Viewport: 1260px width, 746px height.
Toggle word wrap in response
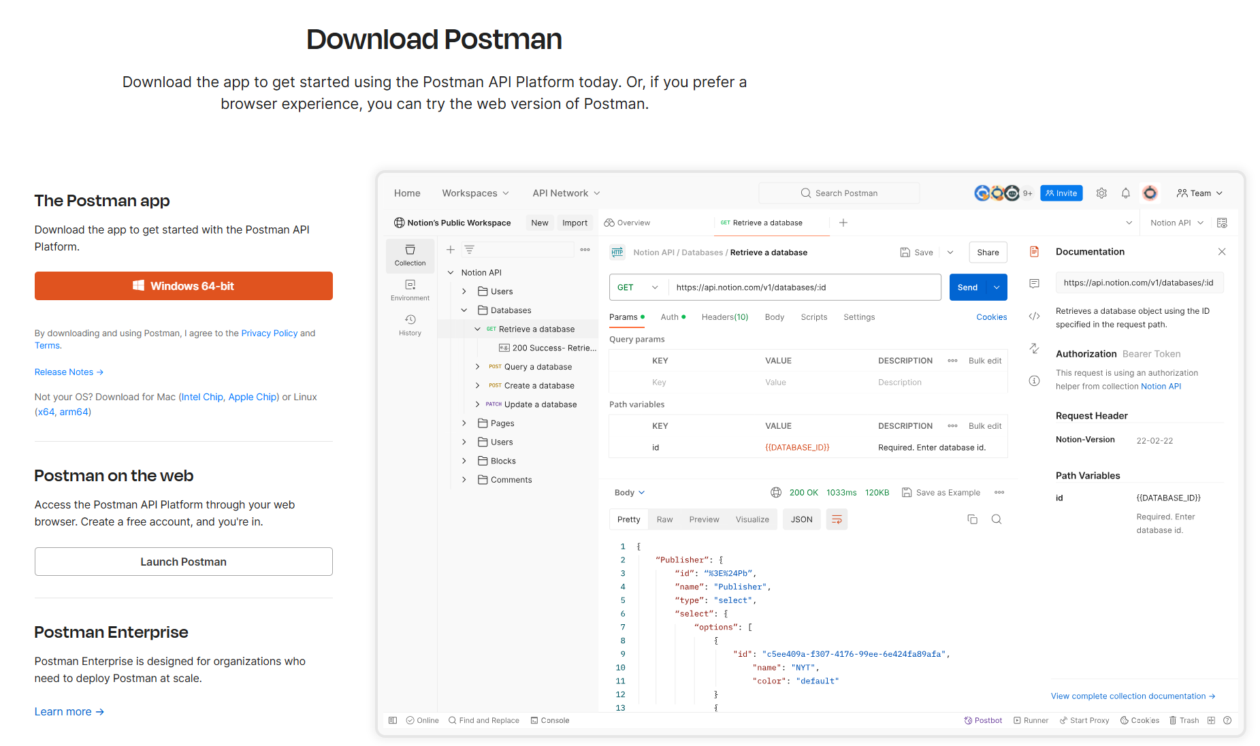837,519
